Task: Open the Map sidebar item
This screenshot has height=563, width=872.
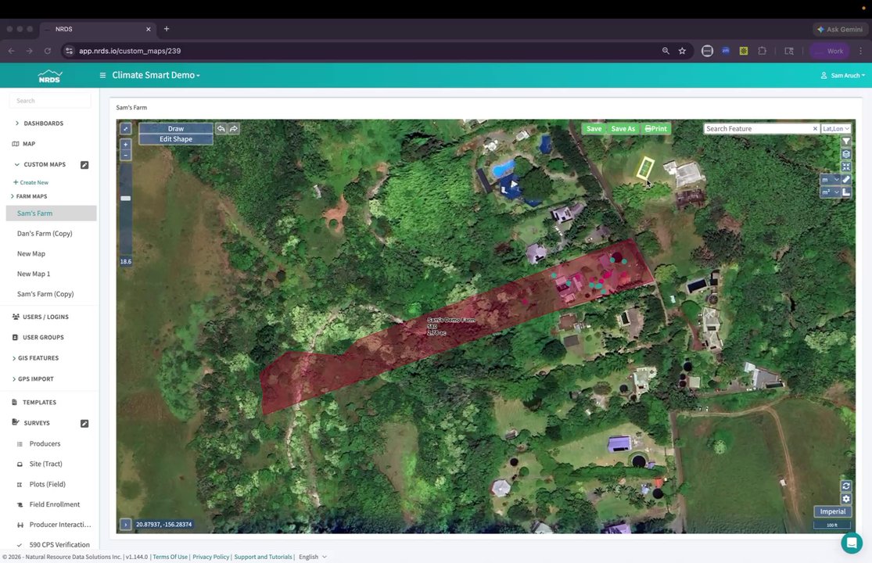Action: 24,144
